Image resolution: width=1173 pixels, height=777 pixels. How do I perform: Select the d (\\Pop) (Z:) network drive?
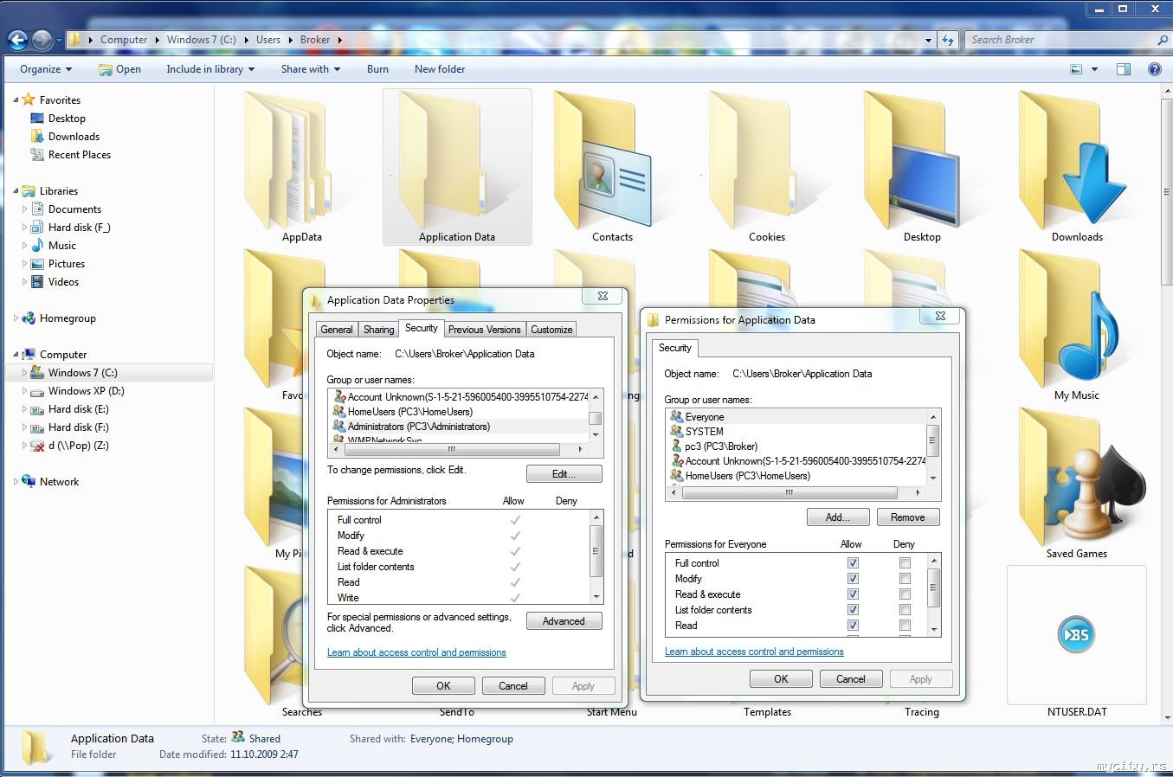[78, 446]
